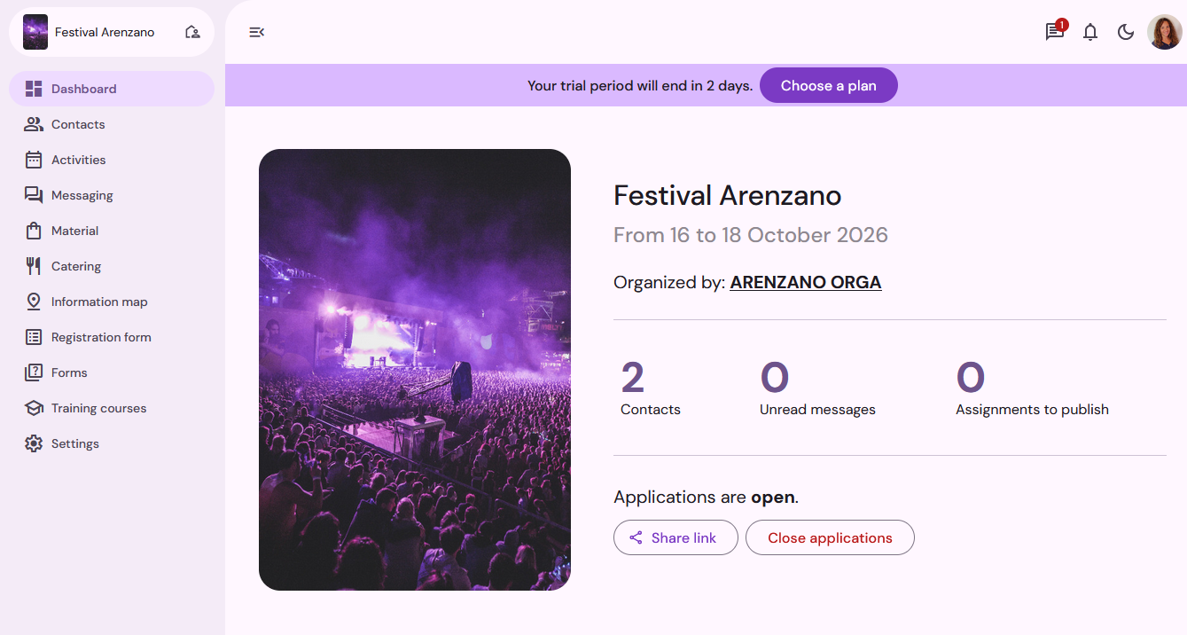The width and height of the screenshot is (1187, 635).
Task: Click the Information map pin icon
Action: (34, 302)
